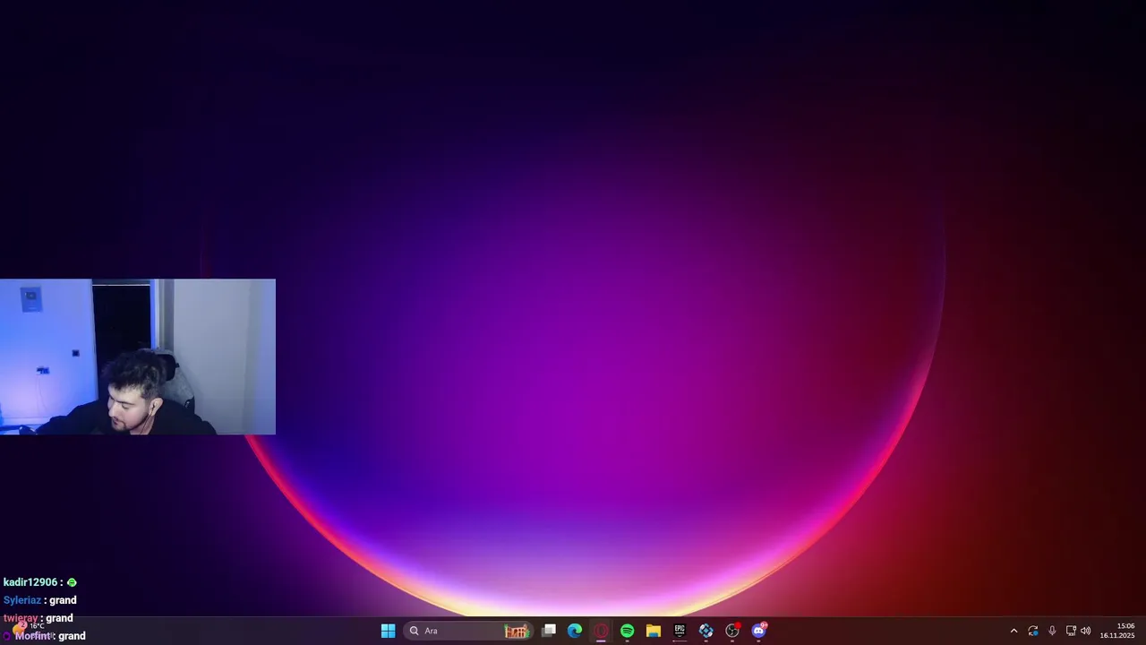The width and height of the screenshot is (1146, 645).
Task: Click the chat username Syleriaz
Action: pyautogui.click(x=22, y=600)
